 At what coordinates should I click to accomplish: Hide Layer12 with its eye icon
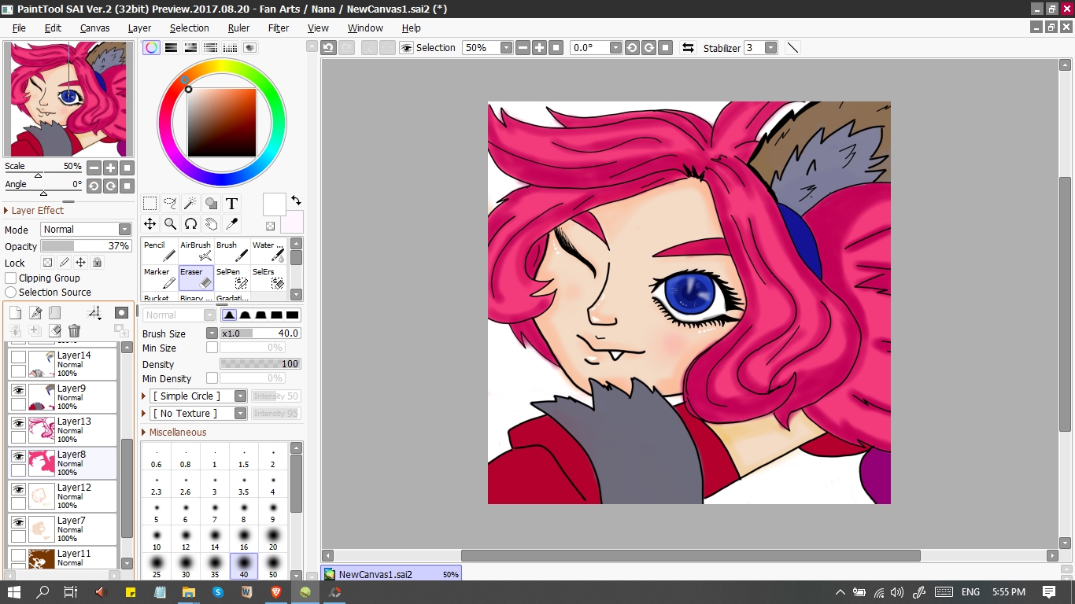[x=18, y=489]
